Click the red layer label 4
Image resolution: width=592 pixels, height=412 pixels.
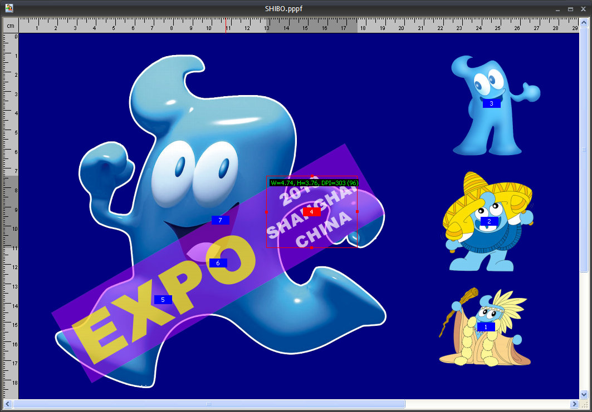[311, 212]
